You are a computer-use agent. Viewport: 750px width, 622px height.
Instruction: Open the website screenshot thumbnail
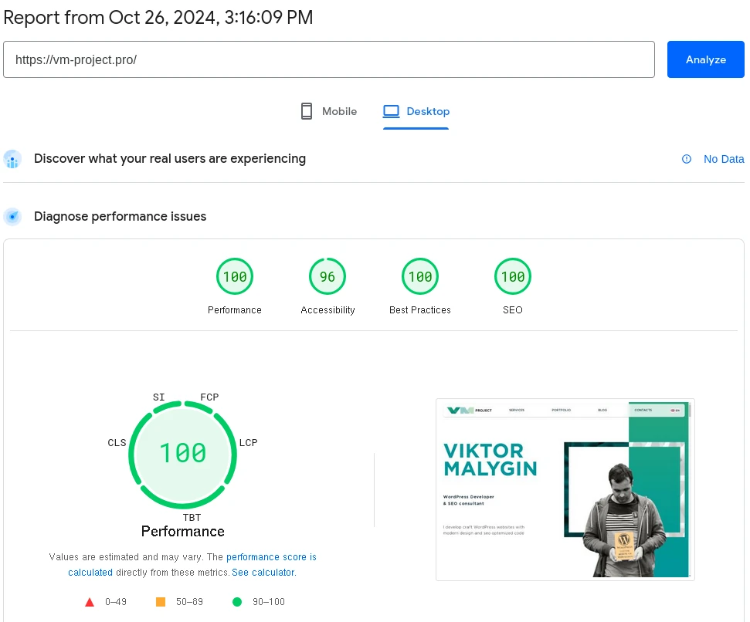pyautogui.click(x=565, y=489)
